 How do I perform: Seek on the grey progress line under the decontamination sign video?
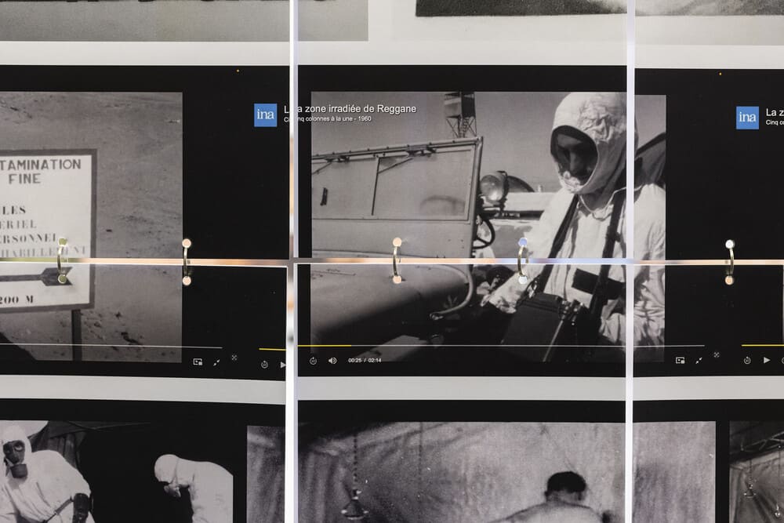111,346
